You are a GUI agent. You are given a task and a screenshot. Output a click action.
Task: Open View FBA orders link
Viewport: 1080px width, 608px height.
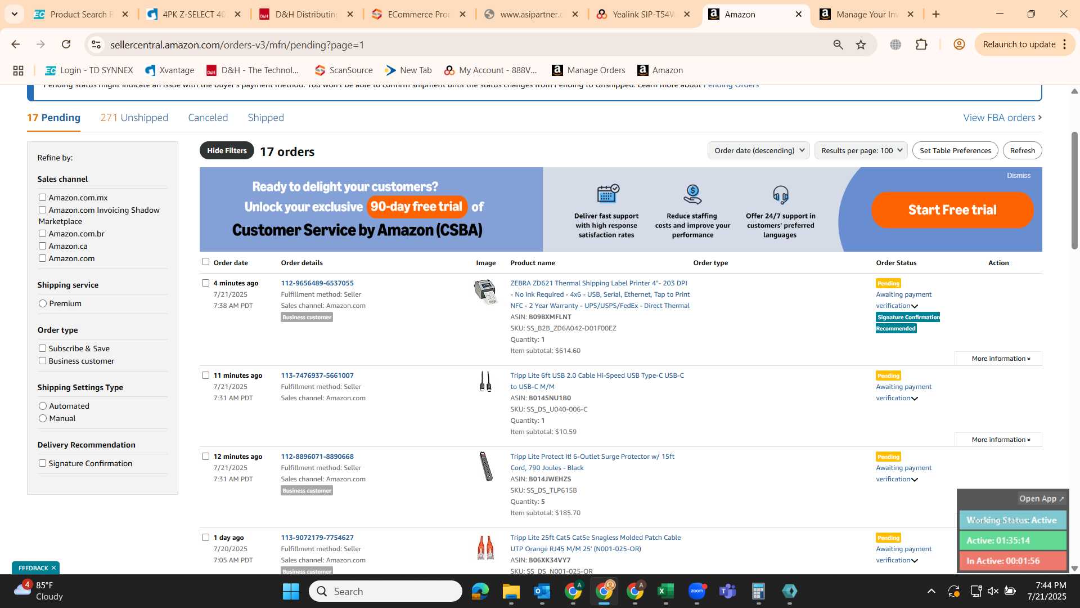[1002, 118]
